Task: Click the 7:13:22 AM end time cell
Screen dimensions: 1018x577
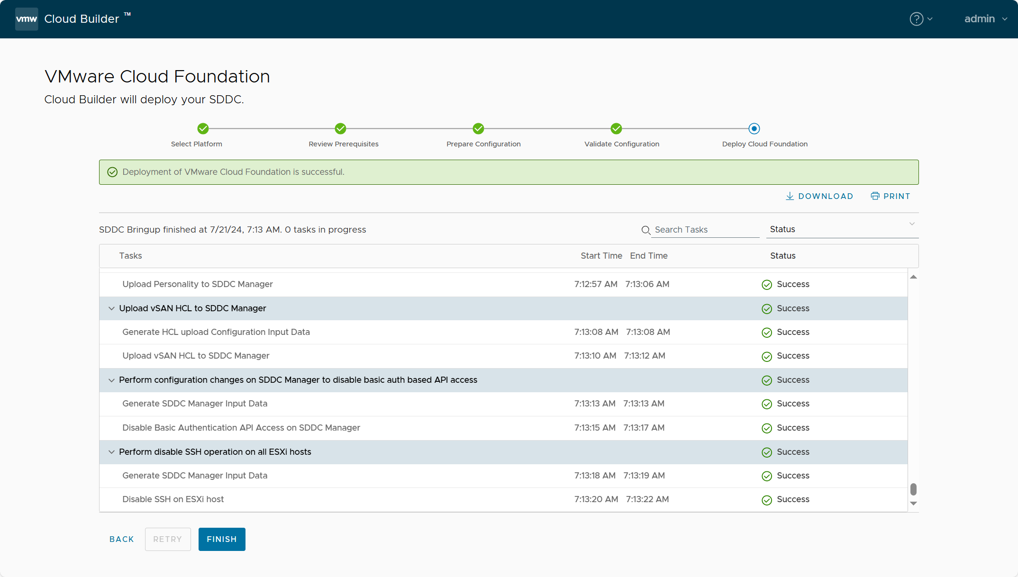Action: [x=647, y=499]
